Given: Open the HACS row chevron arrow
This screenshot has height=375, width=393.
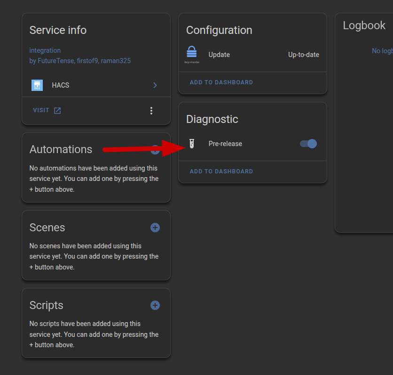Looking at the screenshot, I should coord(155,85).
